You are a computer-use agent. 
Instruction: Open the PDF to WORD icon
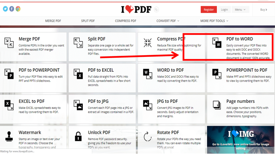tap(217, 43)
